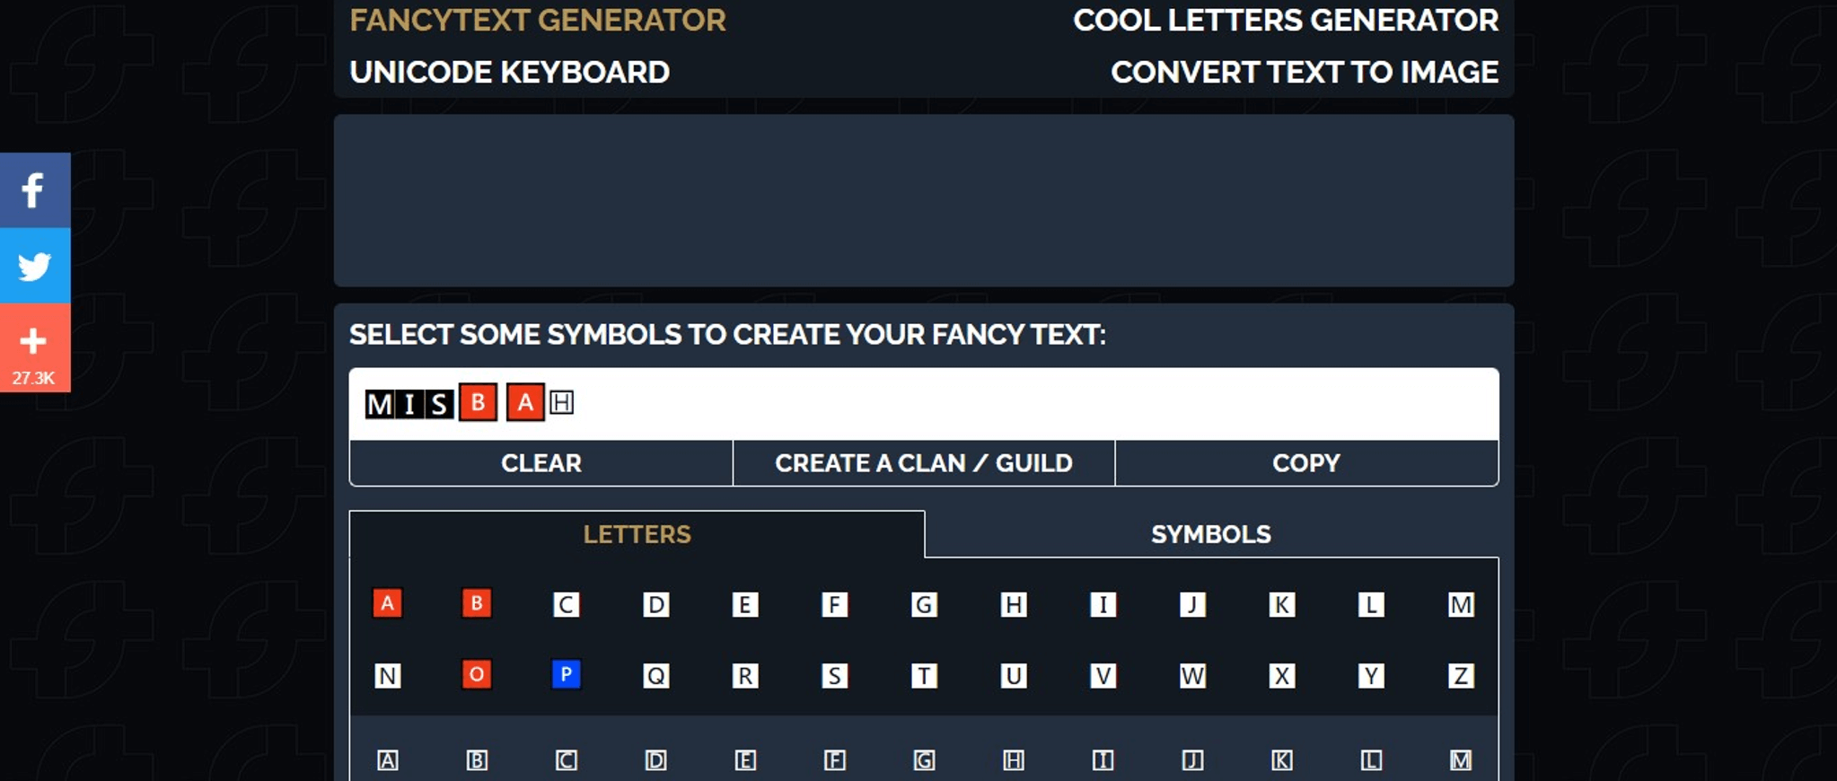Switch to the LETTERS tab
This screenshot has width=1837, height=781.
637,534
